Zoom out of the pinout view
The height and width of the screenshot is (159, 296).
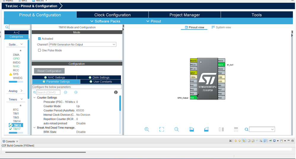point(176,129)
